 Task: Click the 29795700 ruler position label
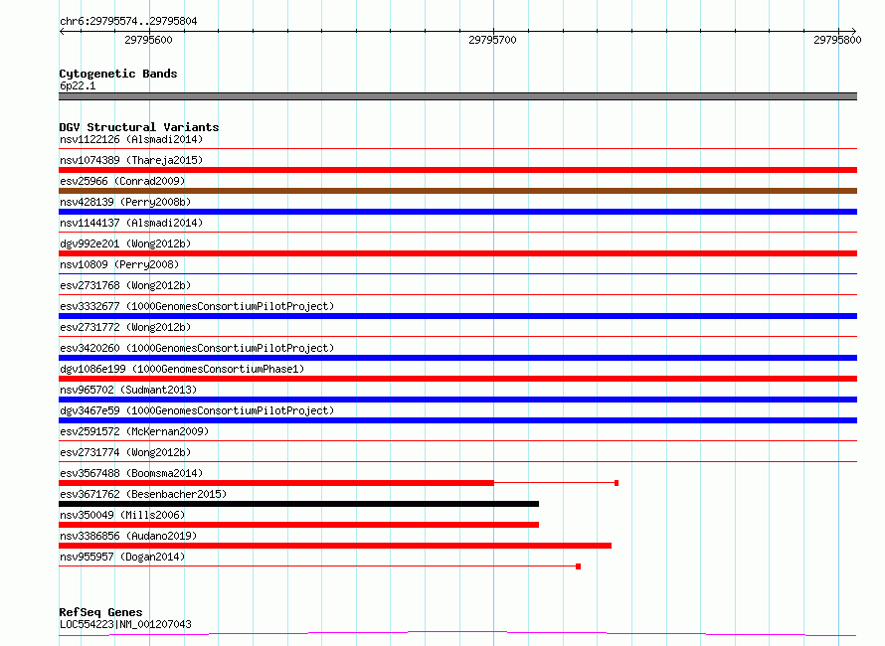tap(492, 40)
